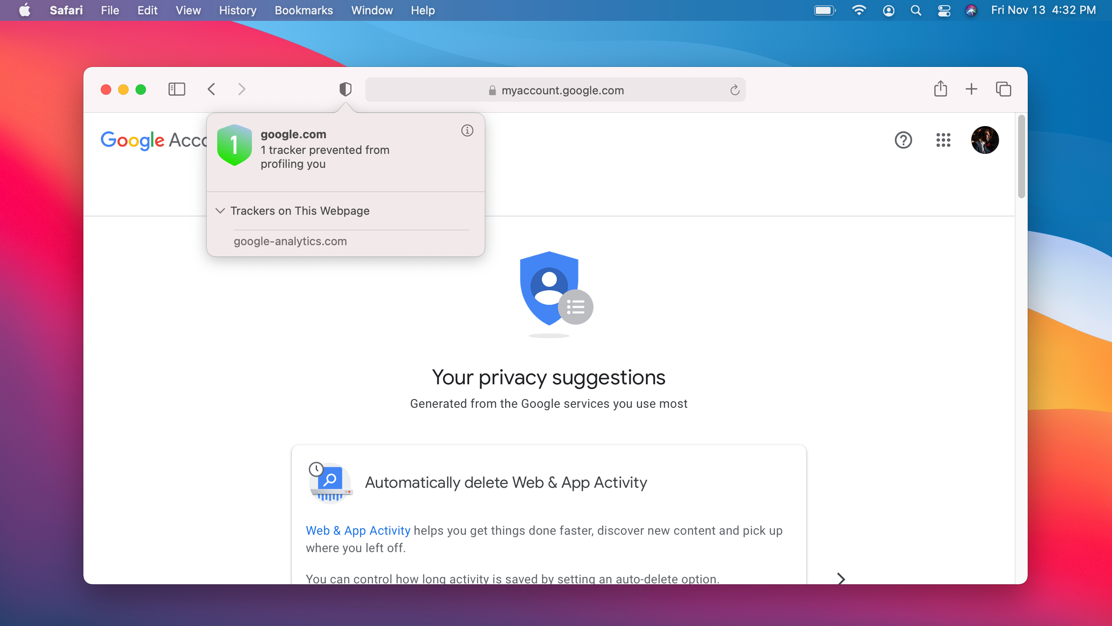The height and width of the screenshot is (626, 1112).
Task: Click the privacy shield illustration
Action: [556, 294]
